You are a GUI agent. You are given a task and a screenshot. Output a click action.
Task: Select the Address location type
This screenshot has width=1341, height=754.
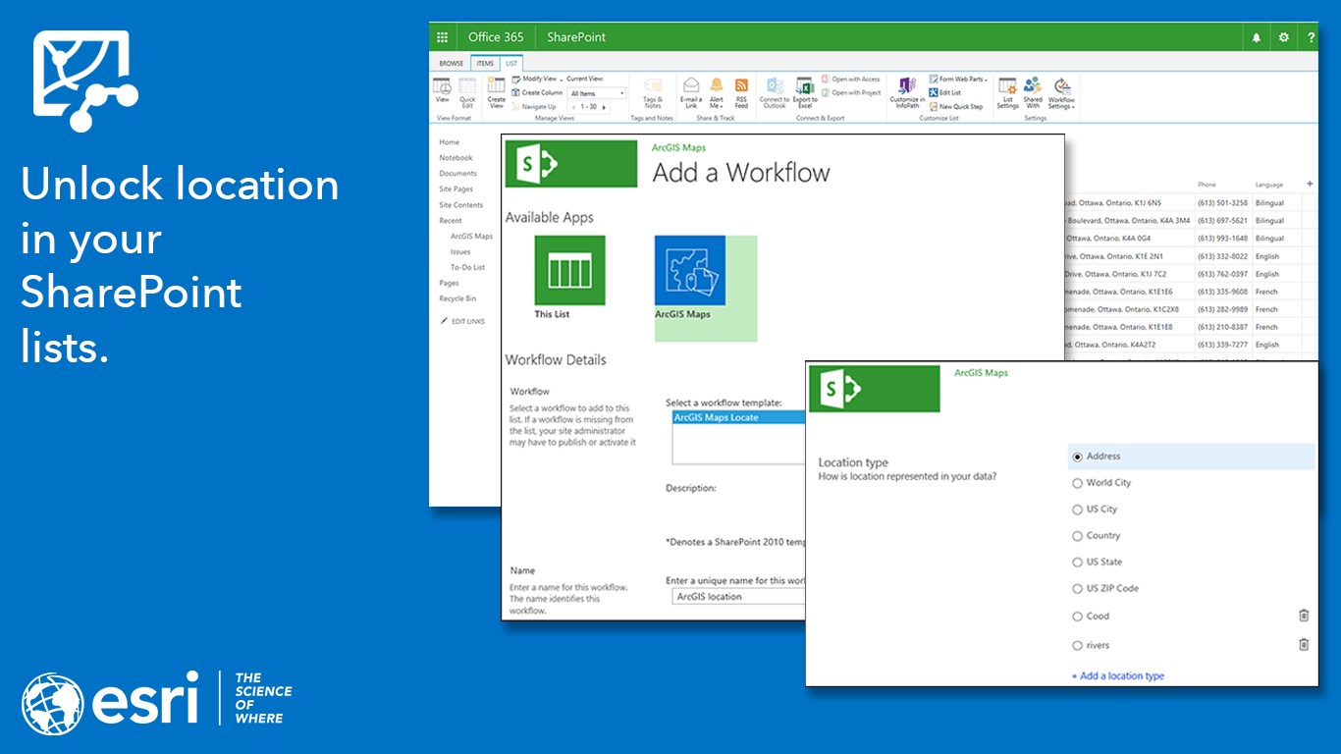pos(1078,457)
